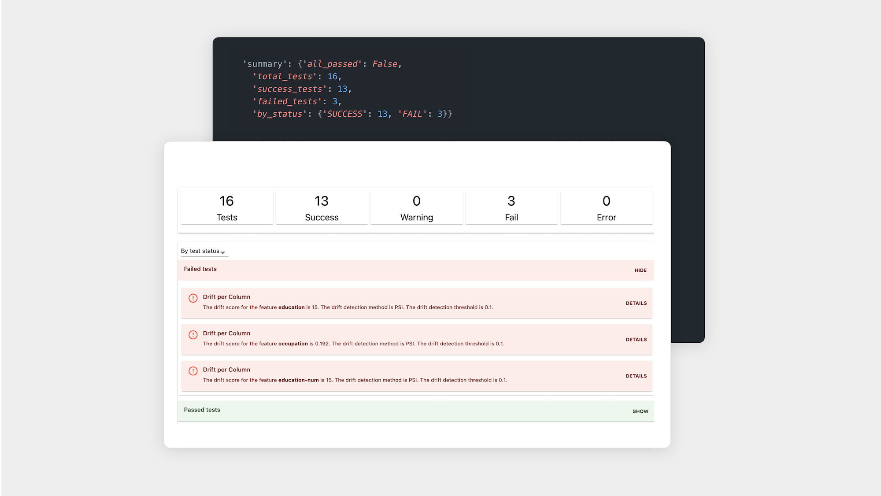This screenshot has width=881, height=496.
Task: Click the alert icon beside the education drift test
Action: click(193, 298)
